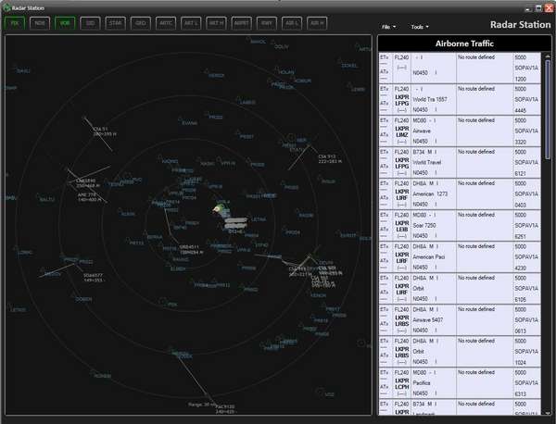Click the Airborne Traffic panel header
This screenshot has height=424, width=556.
pos(464,44)
